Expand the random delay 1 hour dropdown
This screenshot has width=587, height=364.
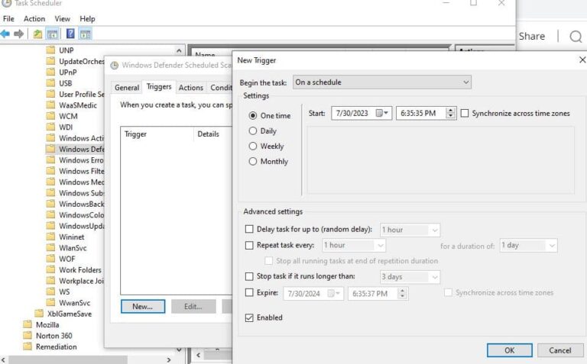point(434,230)
